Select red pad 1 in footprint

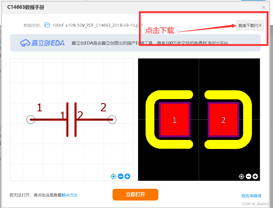pos(175,120)
